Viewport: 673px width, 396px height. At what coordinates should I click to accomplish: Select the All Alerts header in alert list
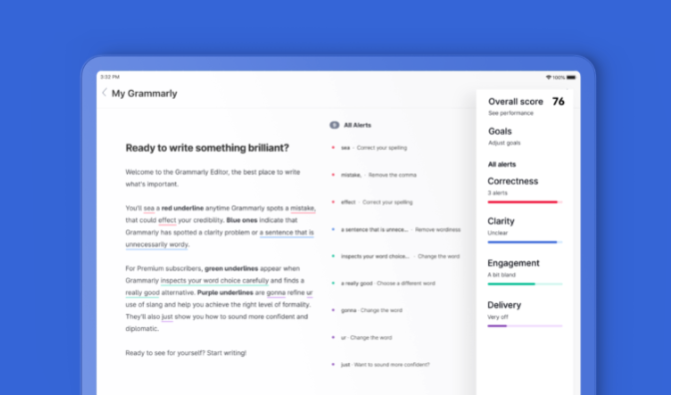point(357,125)
